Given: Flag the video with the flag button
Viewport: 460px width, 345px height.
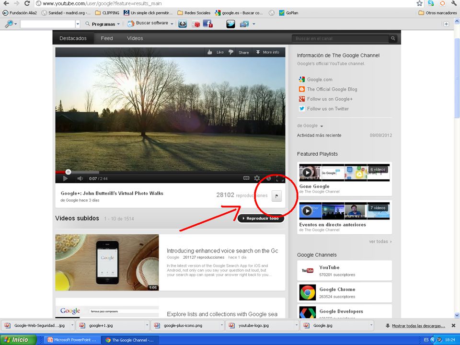Looking at the screenshot, I should tap(276, 196).
